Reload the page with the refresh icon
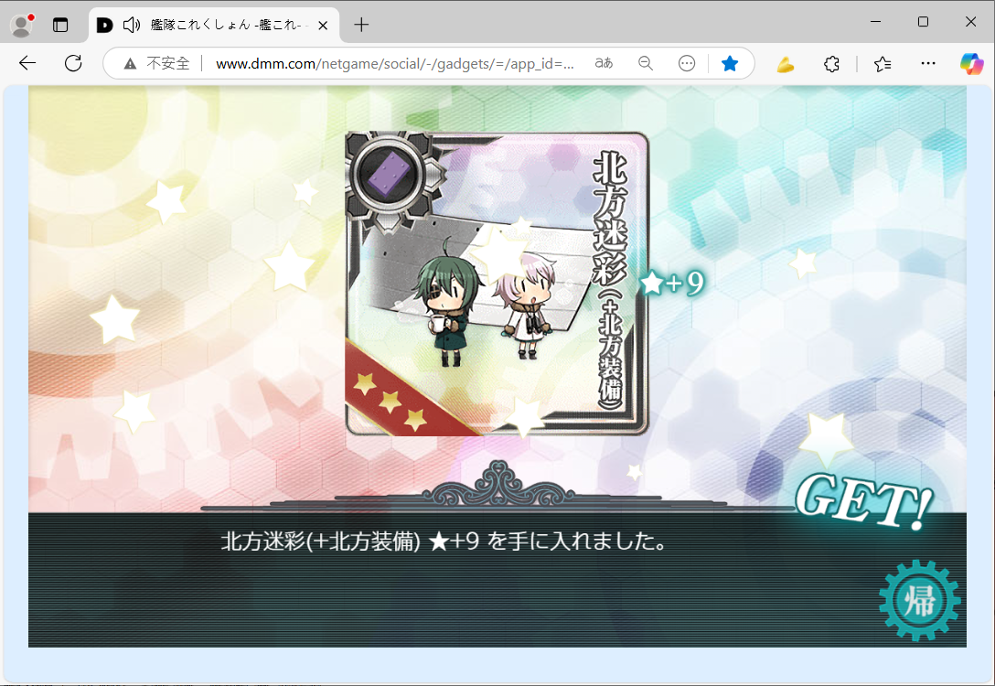The image size is (995, 686). [73, 63]
